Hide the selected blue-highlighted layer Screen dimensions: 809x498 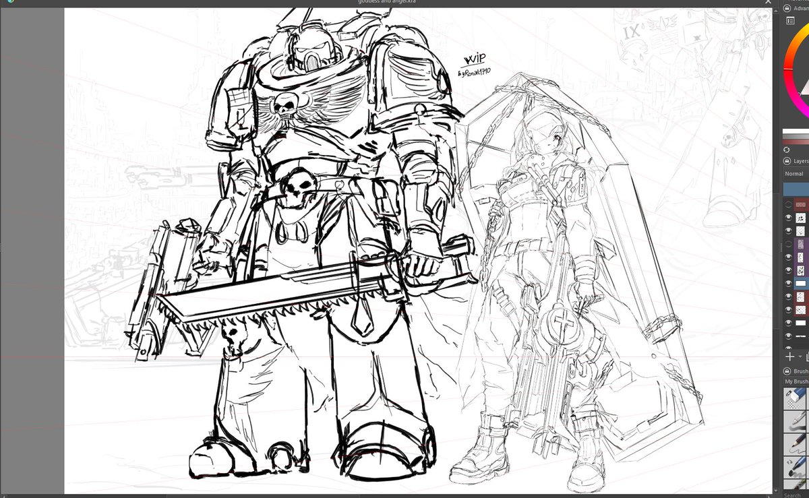click(787, 284)
